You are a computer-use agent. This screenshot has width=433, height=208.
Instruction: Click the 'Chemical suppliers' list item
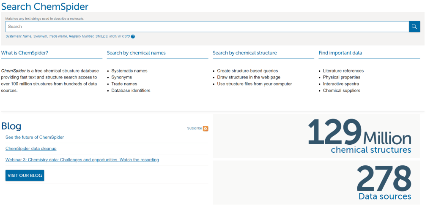342,90
